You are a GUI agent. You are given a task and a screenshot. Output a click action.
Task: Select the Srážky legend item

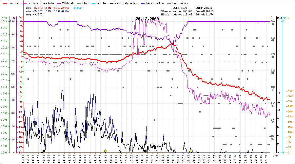click(101, 3)
